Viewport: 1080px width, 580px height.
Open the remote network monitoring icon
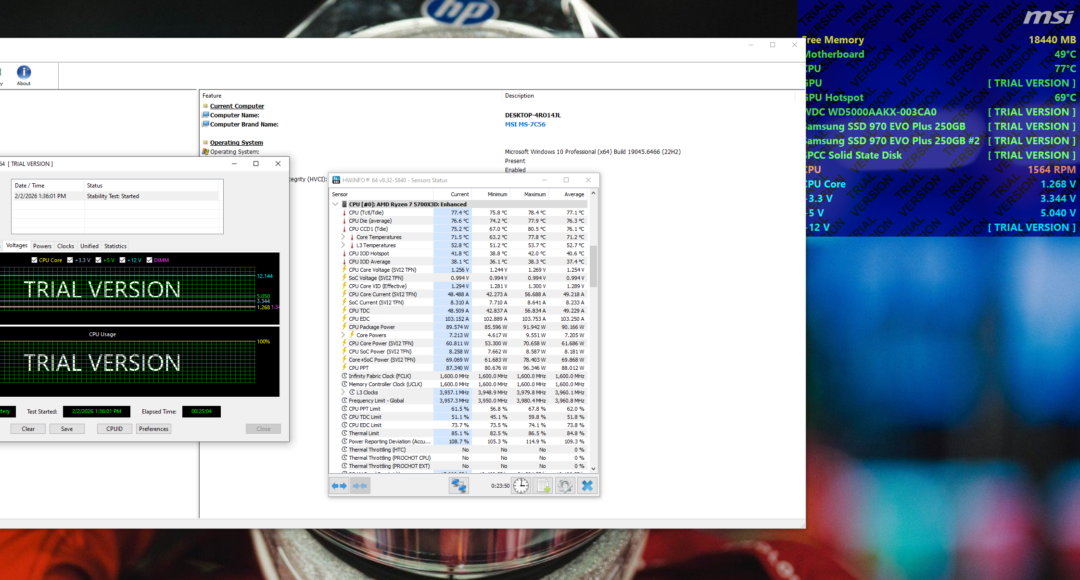(458, 486)
